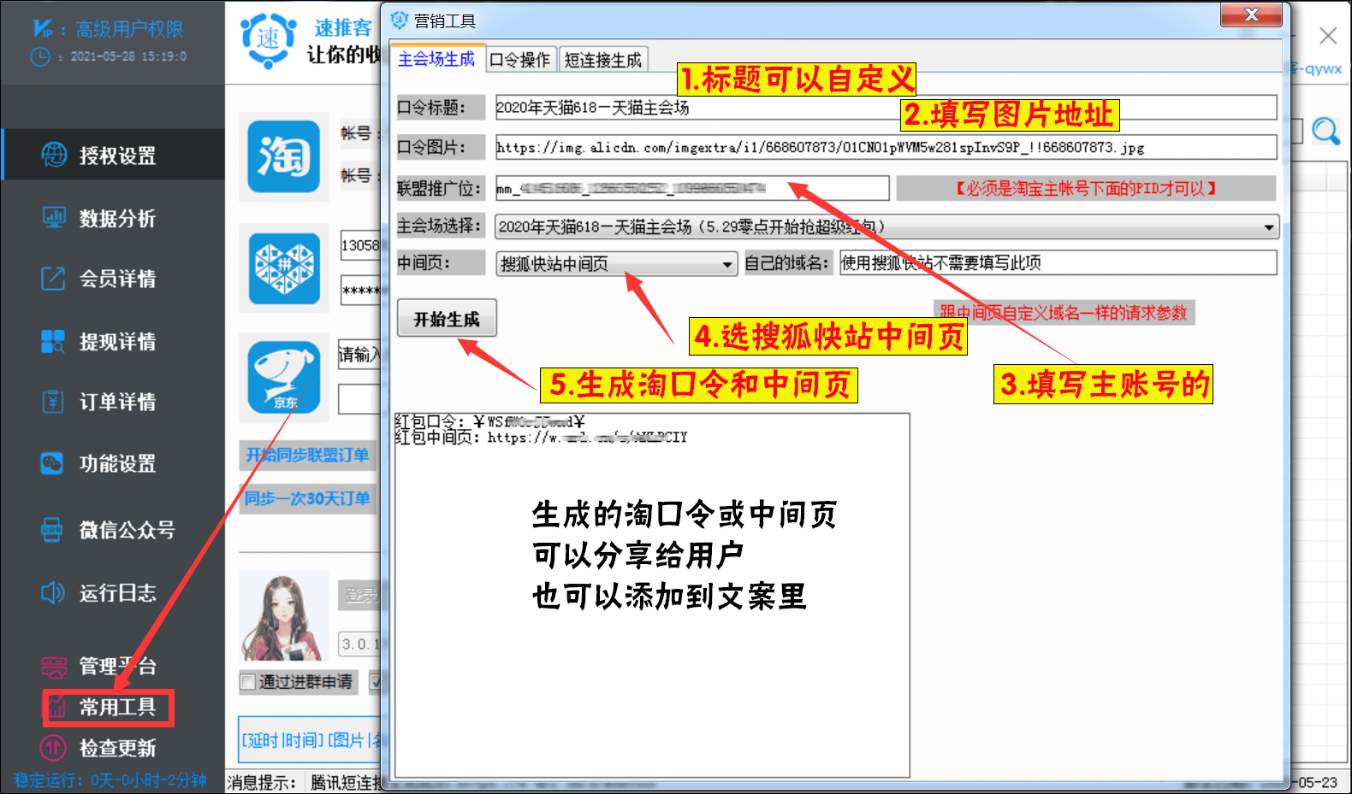Click the 3.0 version number field
This screenshot has height=794, width=1352.
360,644
